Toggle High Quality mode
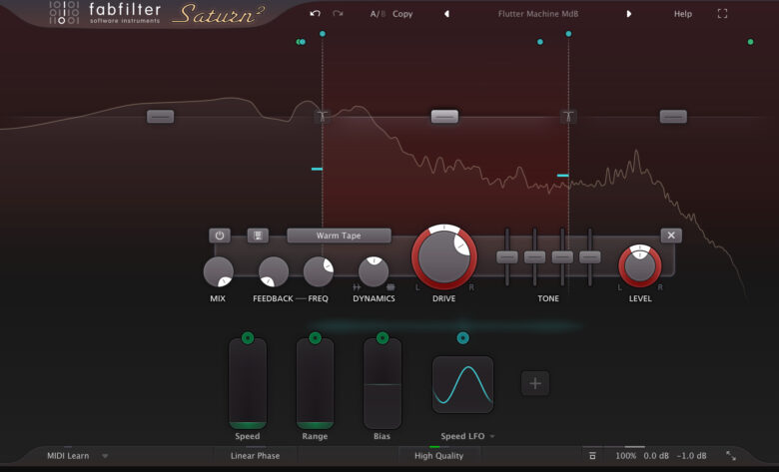 pos(438,456)
